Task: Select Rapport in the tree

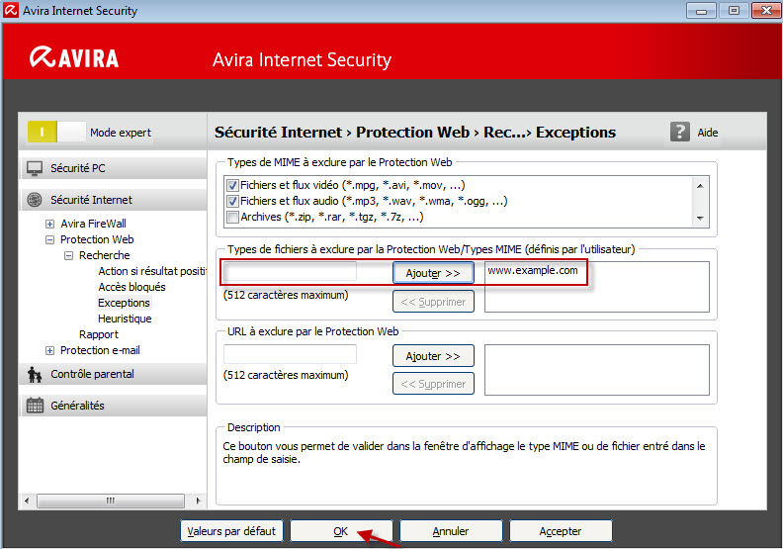Action: point(99,334)
